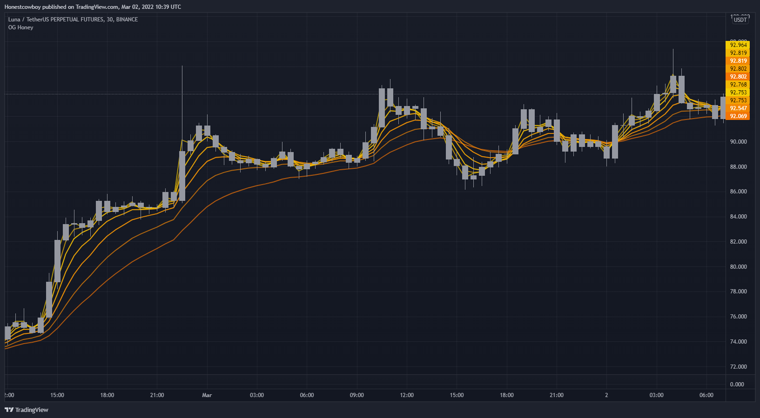Click the 92.964 price label
This screenshot has height=418, width=760.
click(738, 45)
